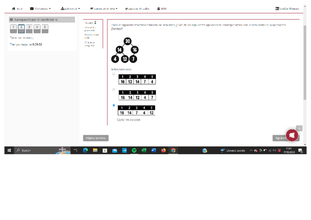Launch Firefox from the taskbar
311x220 pixels.
(x=164, y=151)
